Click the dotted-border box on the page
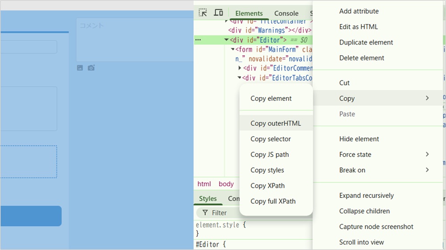Screen dimensions: 446x250 point(29,162)
